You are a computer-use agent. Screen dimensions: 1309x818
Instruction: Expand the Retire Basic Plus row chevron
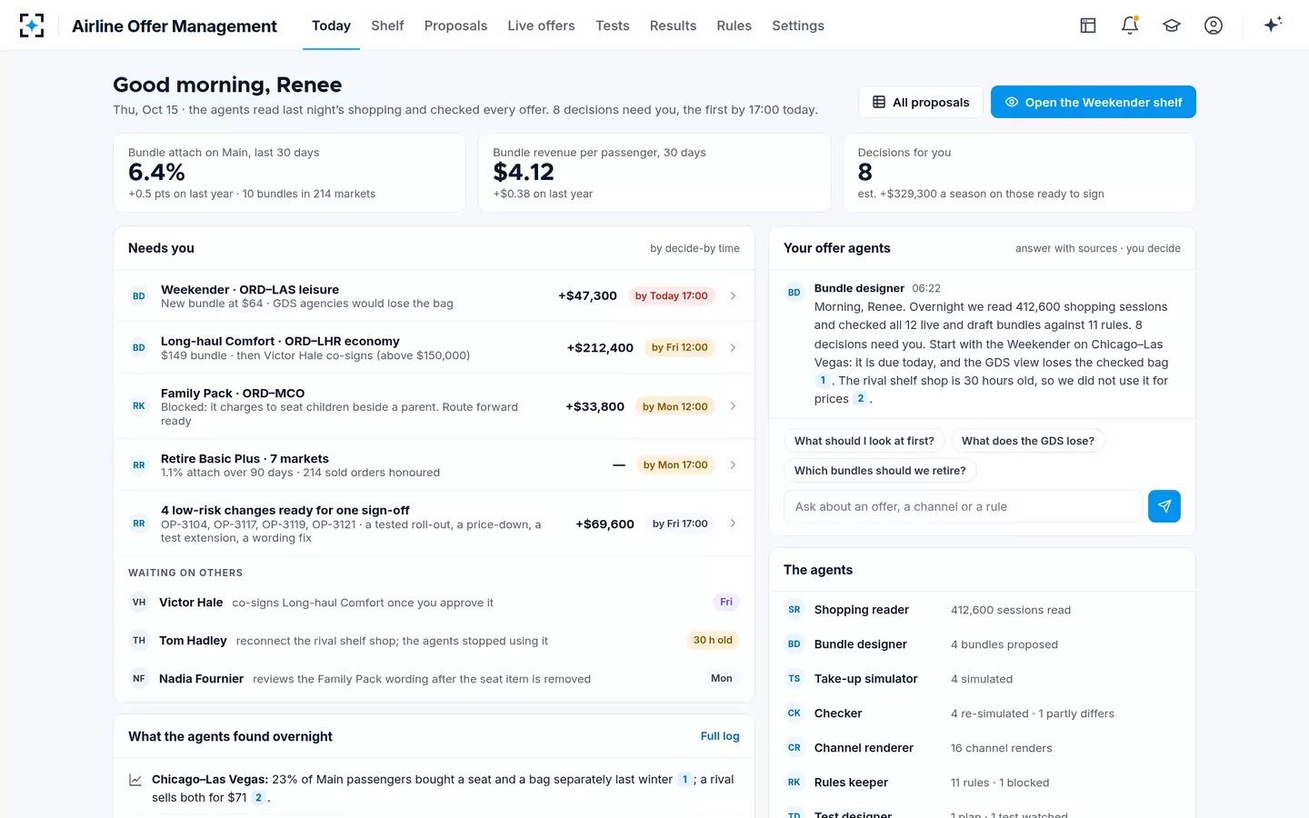734,465
